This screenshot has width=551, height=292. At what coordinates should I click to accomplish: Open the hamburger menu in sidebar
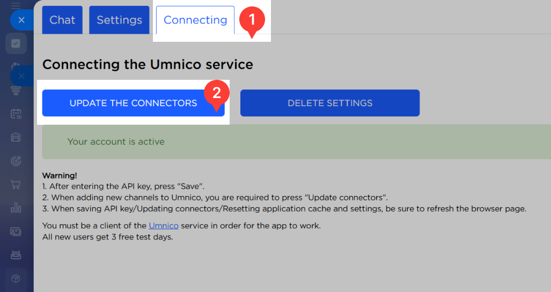16,5
